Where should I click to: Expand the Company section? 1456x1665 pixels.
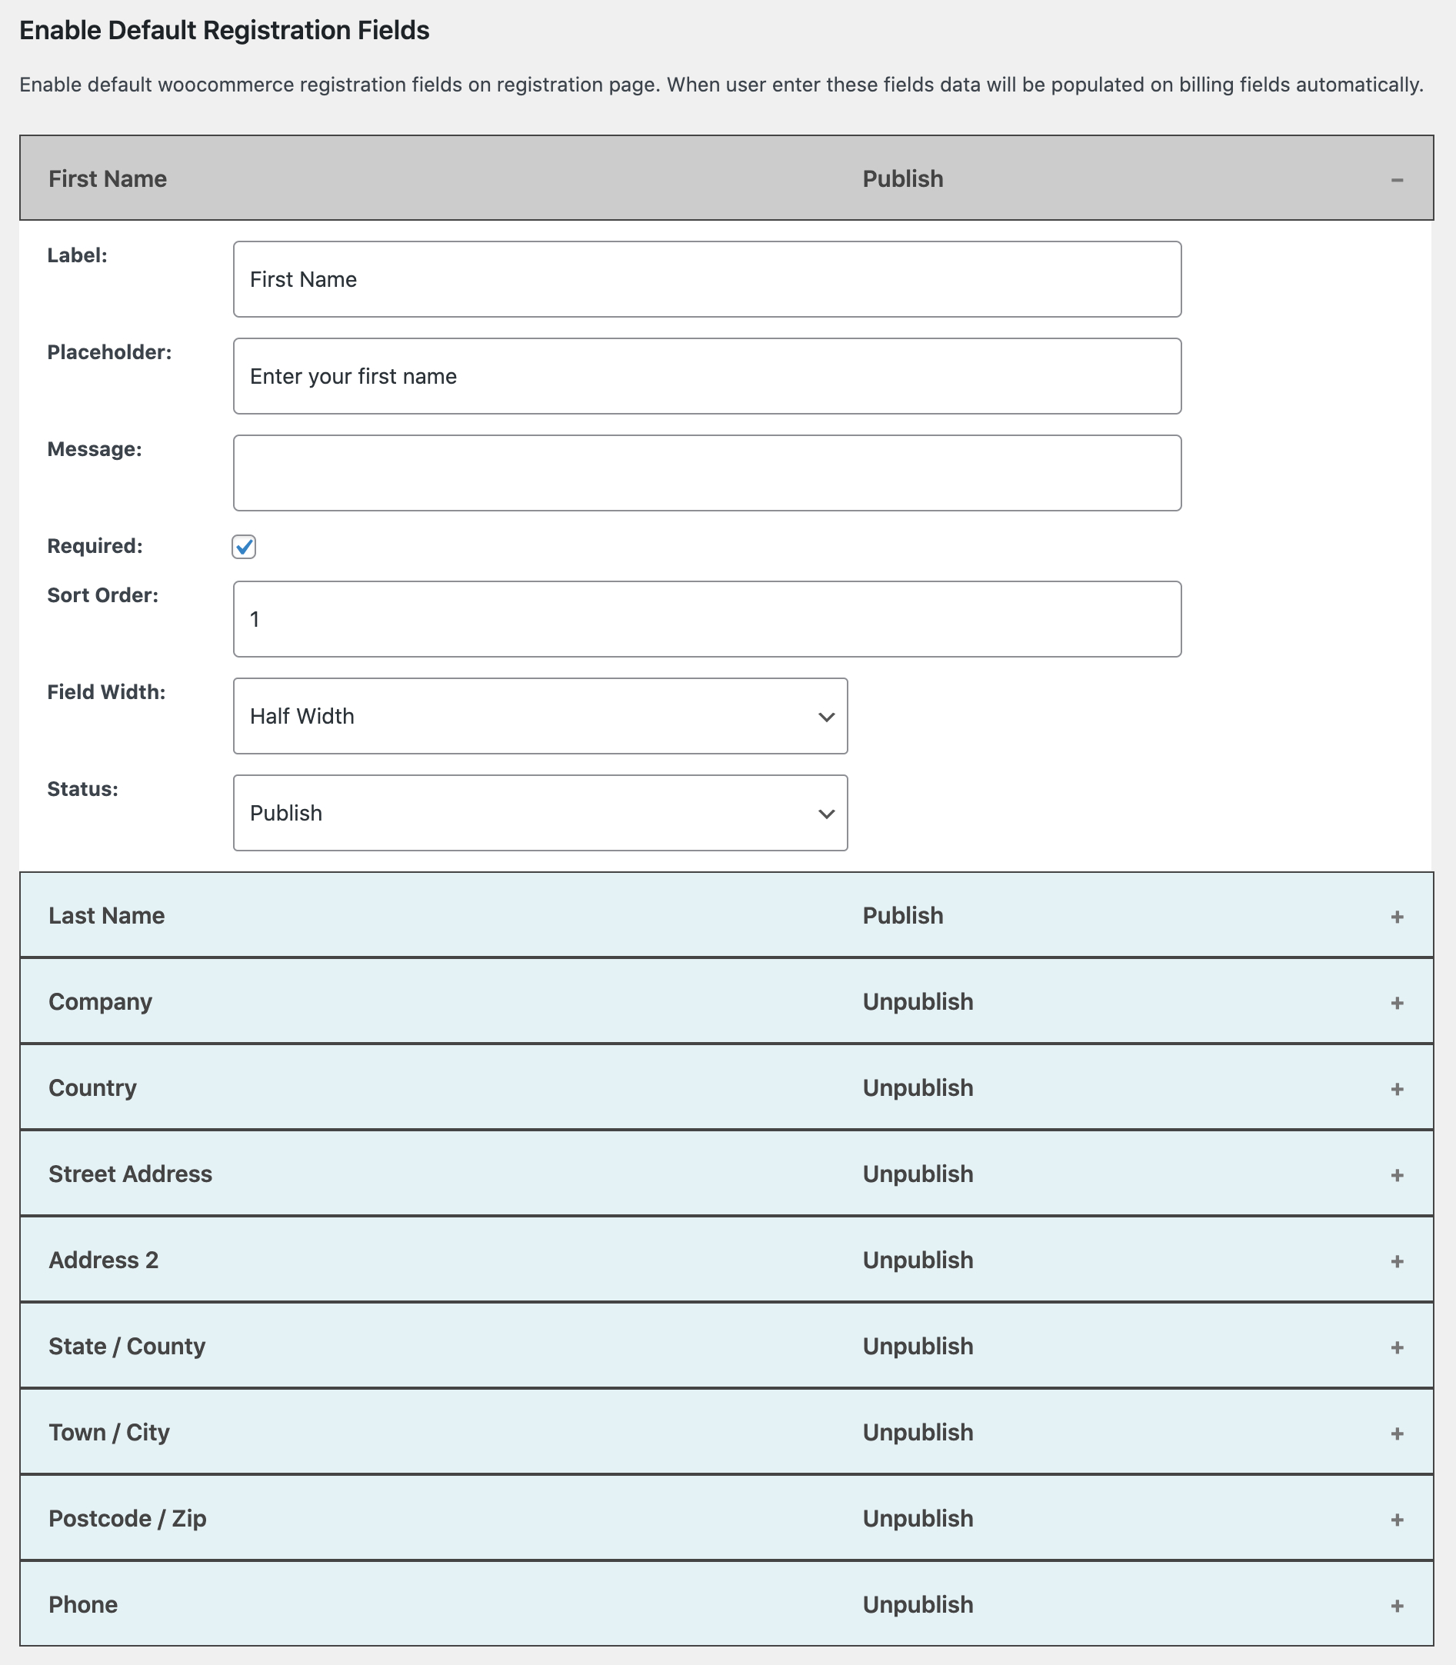pyautogui.click(x=1397, y=1001)
